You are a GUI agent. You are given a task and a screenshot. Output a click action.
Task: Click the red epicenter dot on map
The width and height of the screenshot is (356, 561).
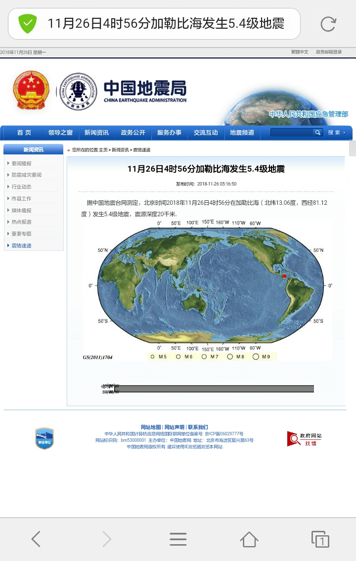tap(284, 276)
